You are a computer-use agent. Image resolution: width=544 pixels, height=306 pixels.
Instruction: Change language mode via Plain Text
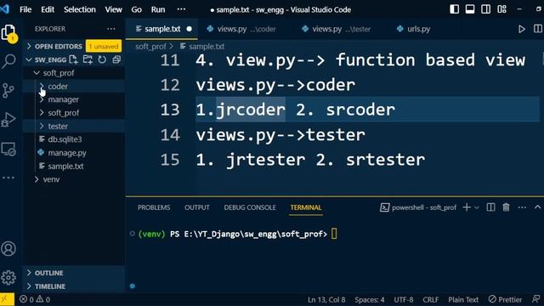pos(463,299)
